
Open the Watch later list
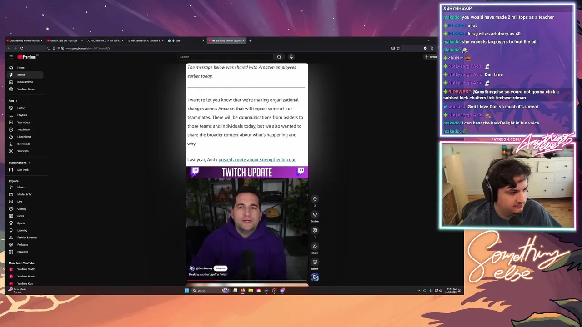click(x=25, y=129)
